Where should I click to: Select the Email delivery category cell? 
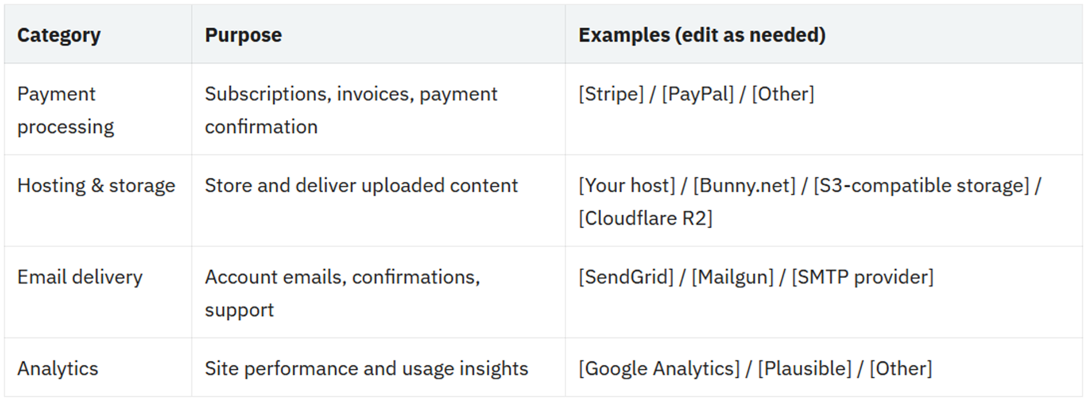80,277
